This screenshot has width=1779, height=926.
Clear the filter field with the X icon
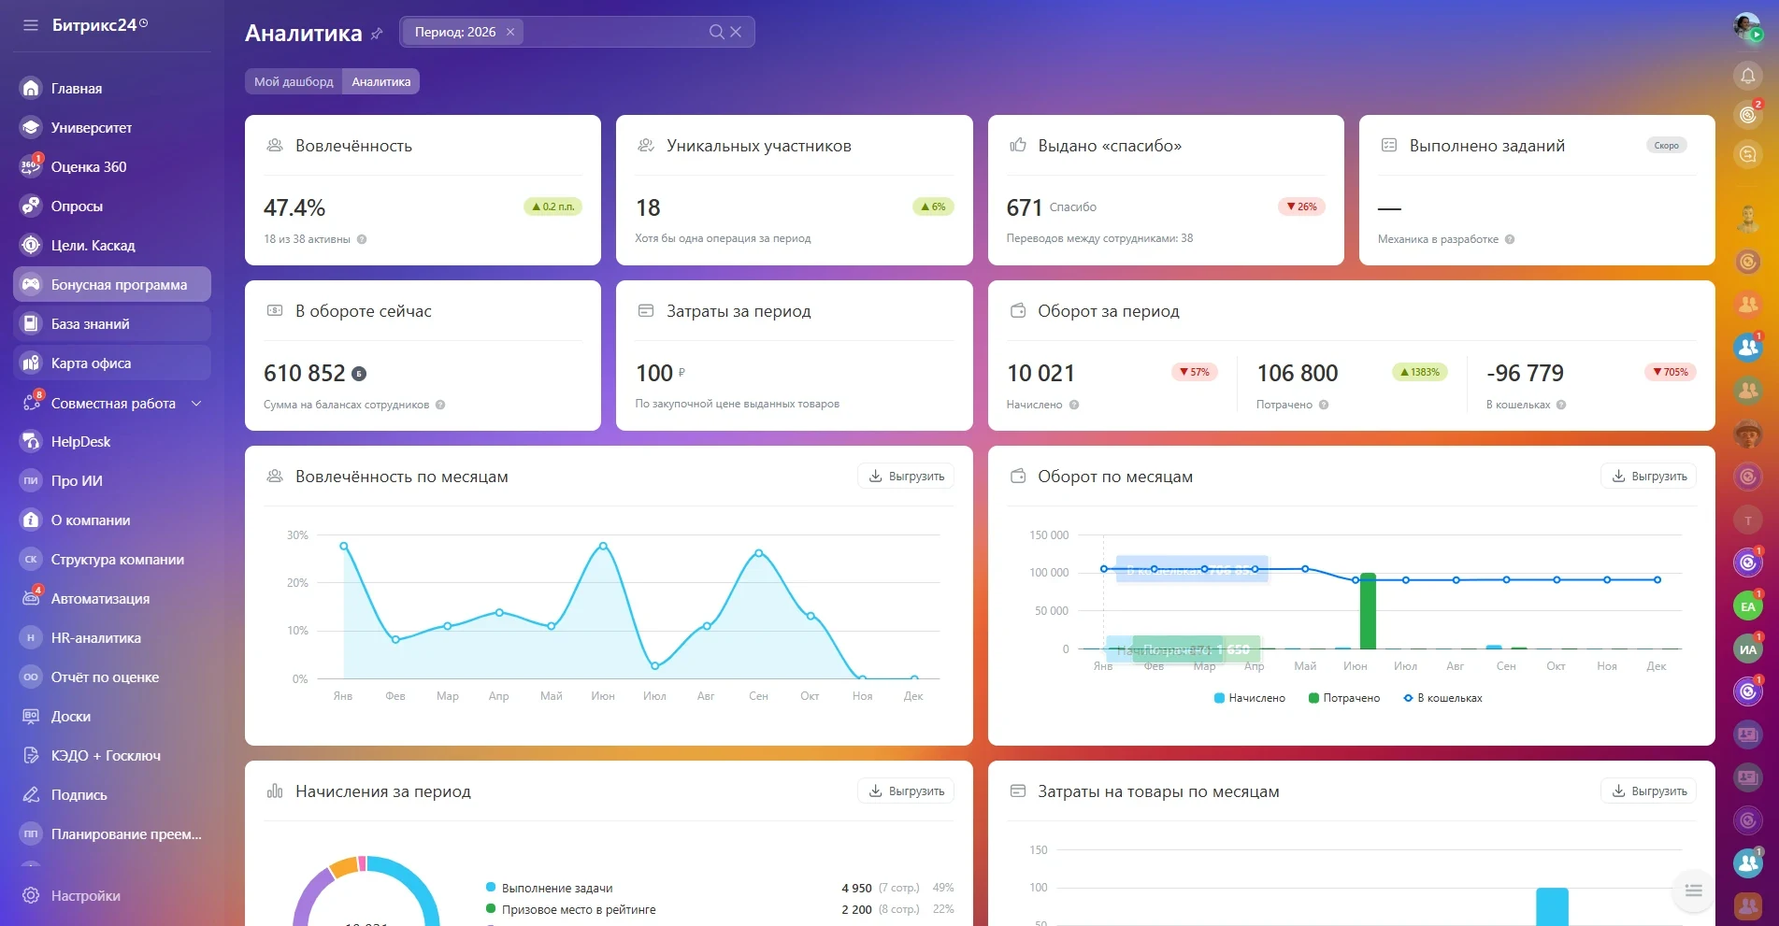[737, 32]
